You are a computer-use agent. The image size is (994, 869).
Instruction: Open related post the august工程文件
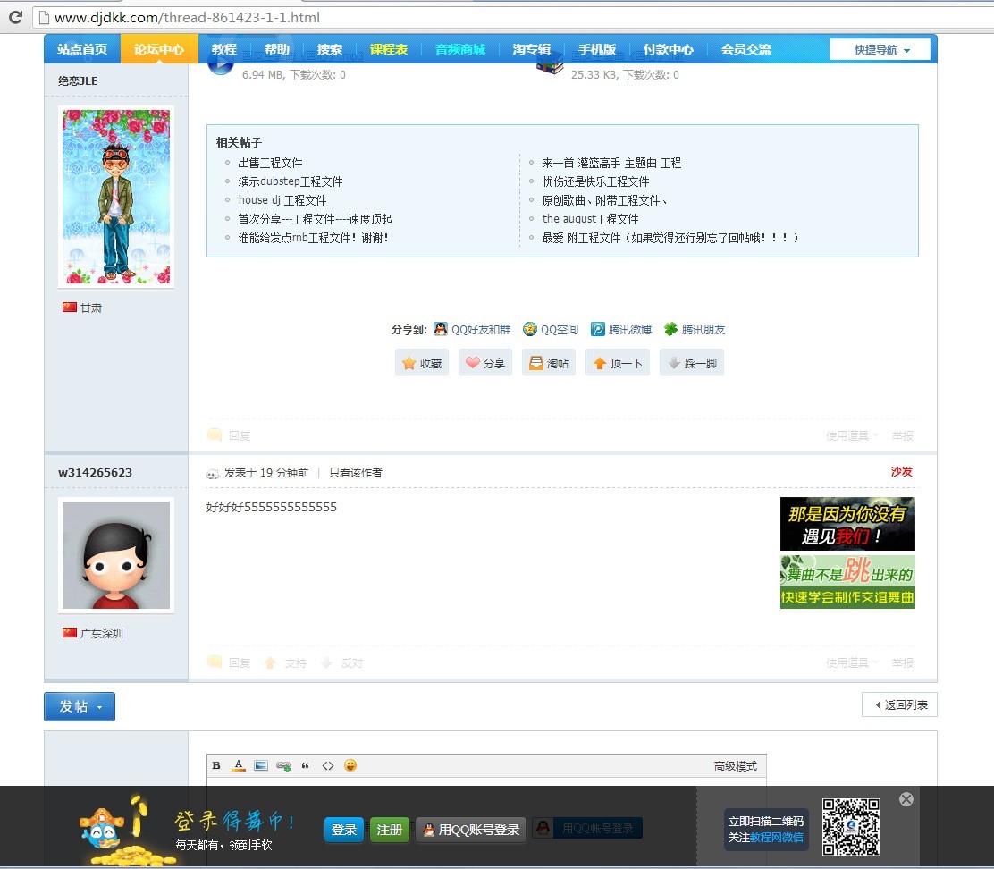point(590,219)
